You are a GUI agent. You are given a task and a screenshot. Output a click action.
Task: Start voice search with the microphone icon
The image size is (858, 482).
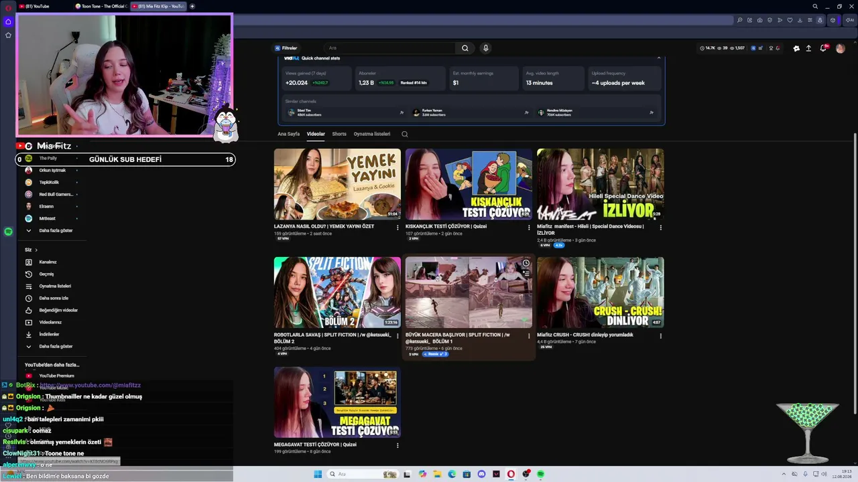coord(486,48)
